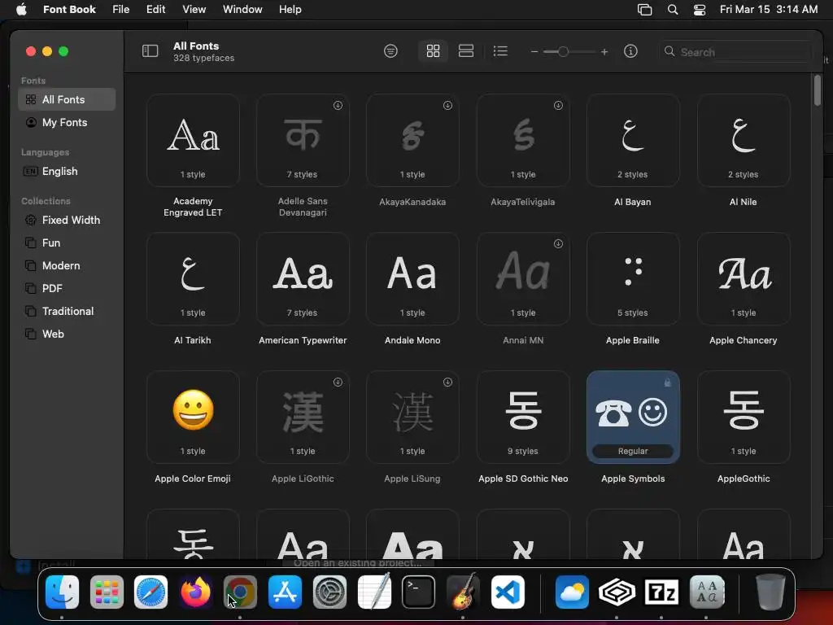Open the Help menu
833x625 pixels.
point(290,9)
